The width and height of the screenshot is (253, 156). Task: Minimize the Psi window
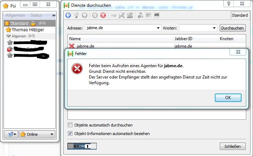pyautogui.click(x=25, y=5)
